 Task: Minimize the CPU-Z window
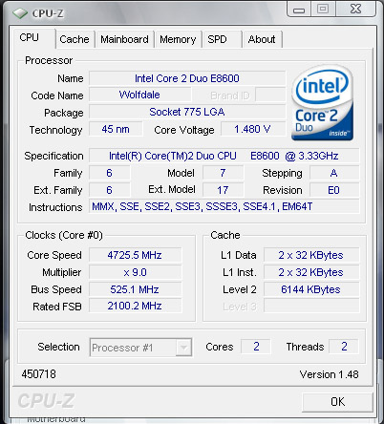pyautogui.click(x=299, y=10)
